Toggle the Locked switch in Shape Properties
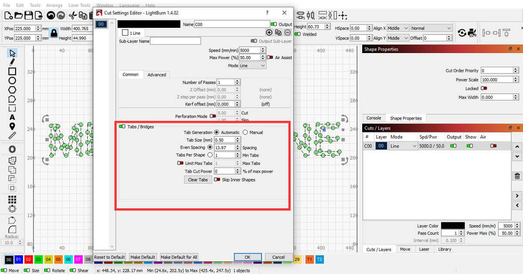 (x=484, y=88)
